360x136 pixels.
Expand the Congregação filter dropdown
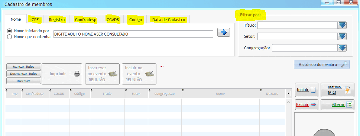pos(342,48)
